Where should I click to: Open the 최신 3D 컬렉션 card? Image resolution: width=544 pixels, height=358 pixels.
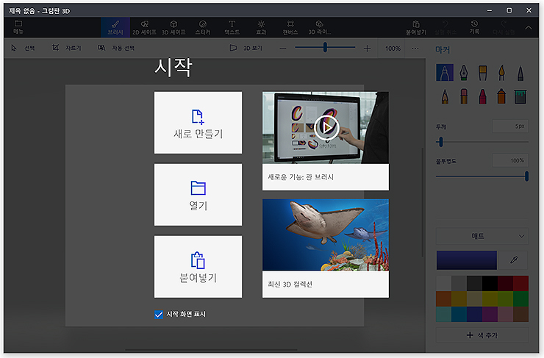click(326, 248)
